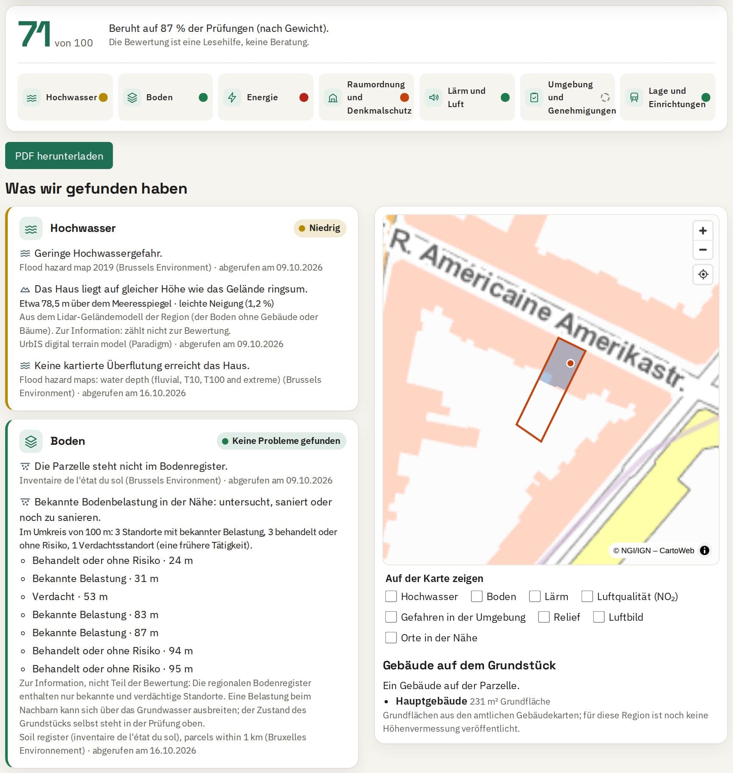This screenshot has height=773, width=733.
Task: Jump to Hochwasser category chip
Action: 65,97
